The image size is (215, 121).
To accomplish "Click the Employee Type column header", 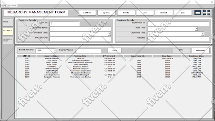I will [x=196, y=56].
